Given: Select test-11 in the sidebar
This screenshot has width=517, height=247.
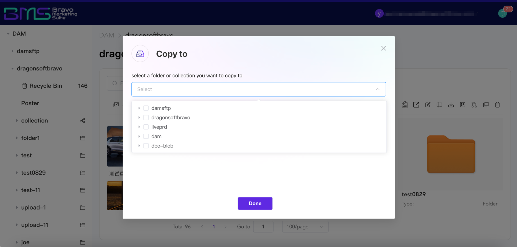Looking at the screenshot, I should tap(30, 190).
